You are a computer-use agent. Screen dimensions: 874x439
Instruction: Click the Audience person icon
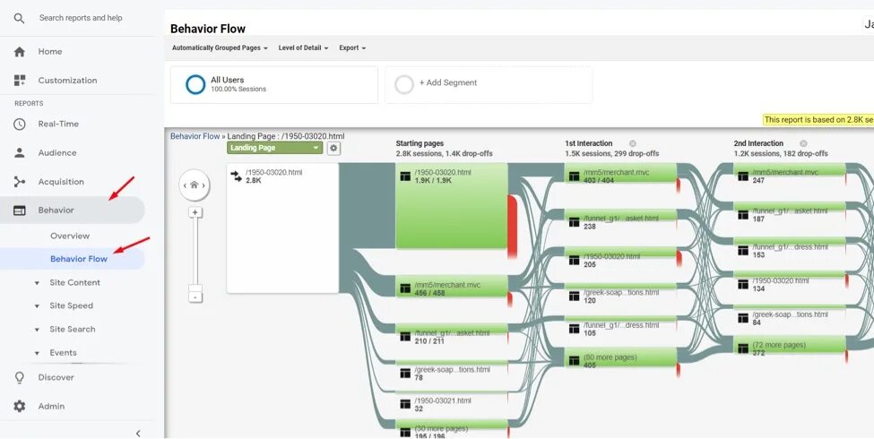[x=19, y=152]
